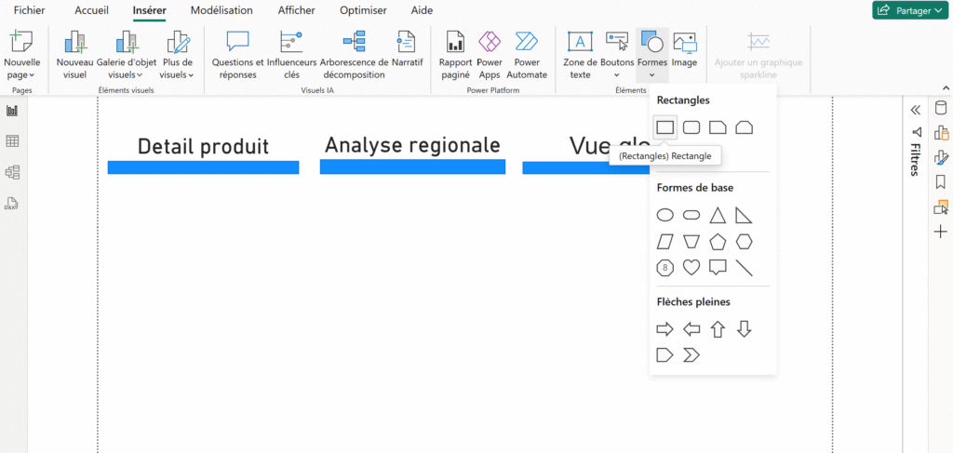Choose the heart shape under Formes de base
Image resolution: width=953 pixels, height=453 pixels.
click(x=691, y=268)
